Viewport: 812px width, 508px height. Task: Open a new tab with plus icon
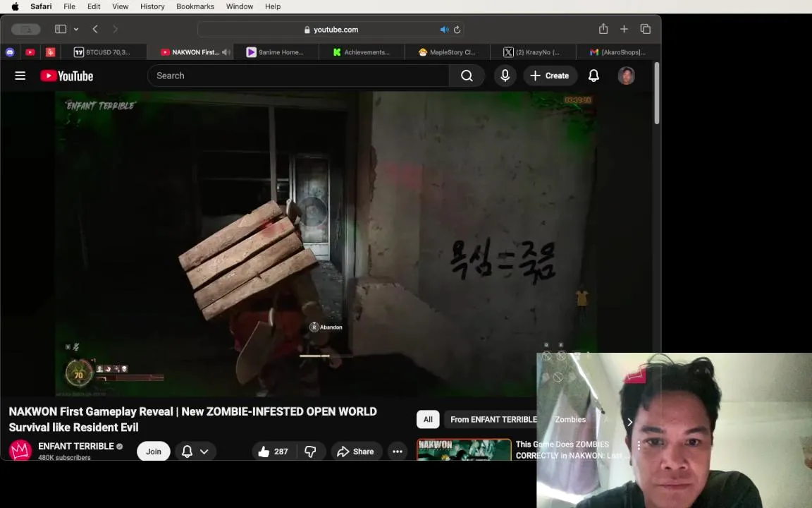tap(624, 29)
